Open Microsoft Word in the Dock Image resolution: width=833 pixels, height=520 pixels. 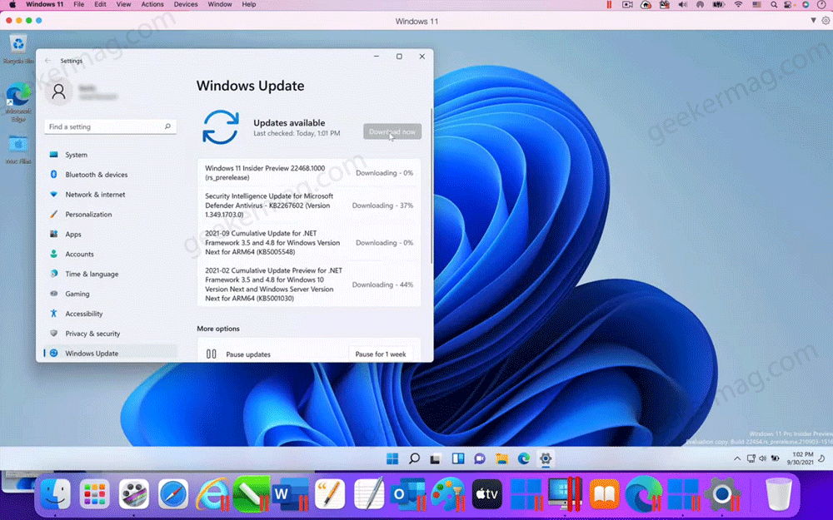tap(290, 493)
